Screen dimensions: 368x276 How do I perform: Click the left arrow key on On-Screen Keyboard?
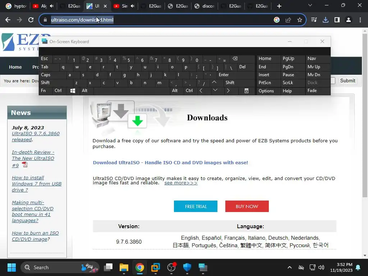201,91
